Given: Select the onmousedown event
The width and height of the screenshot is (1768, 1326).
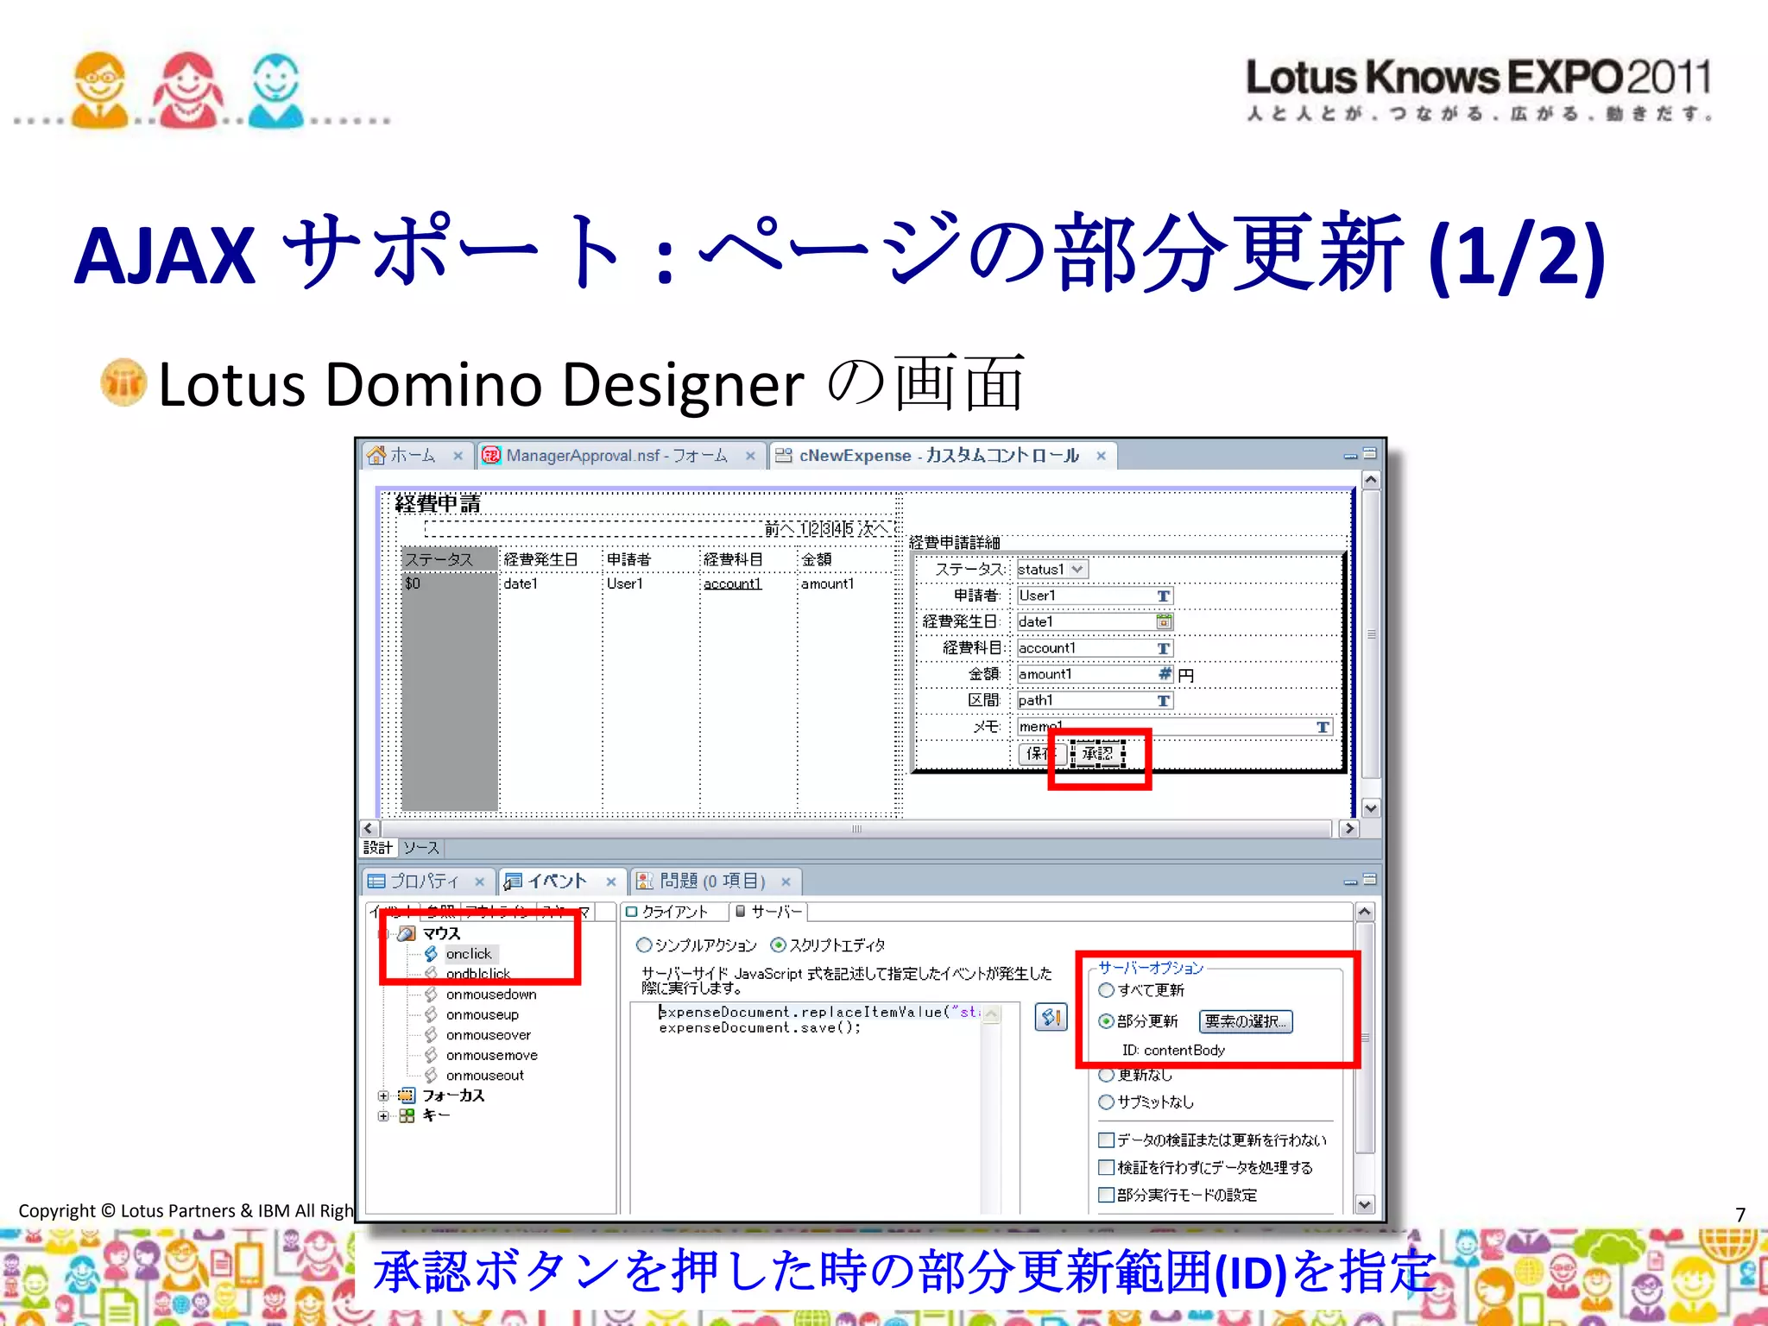Looking at the screenshot, I should (x=491, y=994).
